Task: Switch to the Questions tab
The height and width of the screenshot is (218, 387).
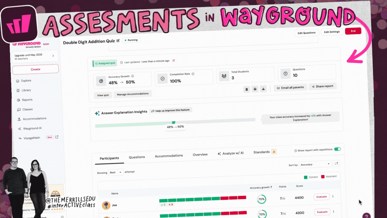Action: [x=137, y=157]
